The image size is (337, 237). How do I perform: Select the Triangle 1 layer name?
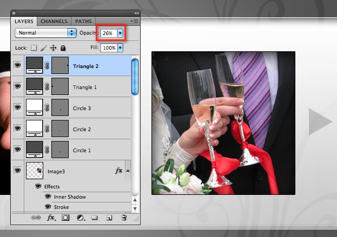pos(85,87)
